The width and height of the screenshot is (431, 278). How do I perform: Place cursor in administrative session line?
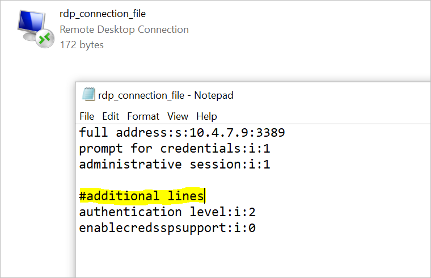click(175, 165)
